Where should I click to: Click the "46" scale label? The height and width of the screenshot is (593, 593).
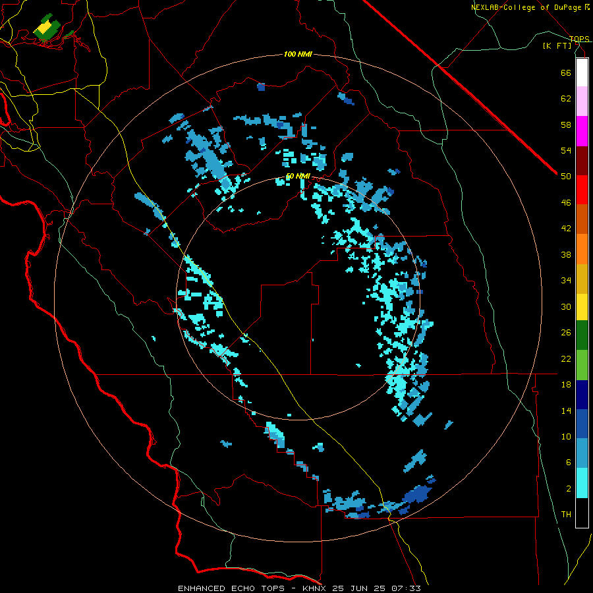[566, 203]
